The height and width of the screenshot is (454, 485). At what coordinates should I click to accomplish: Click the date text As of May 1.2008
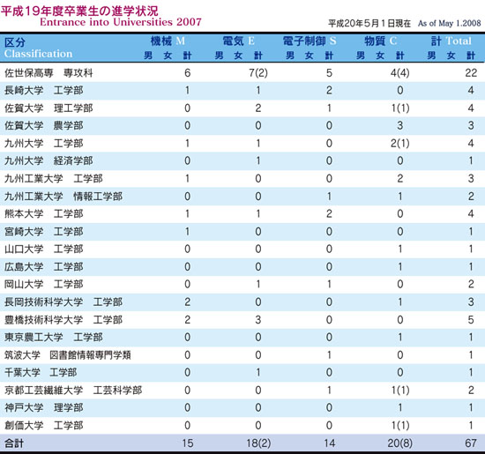(x=449, y=23)
